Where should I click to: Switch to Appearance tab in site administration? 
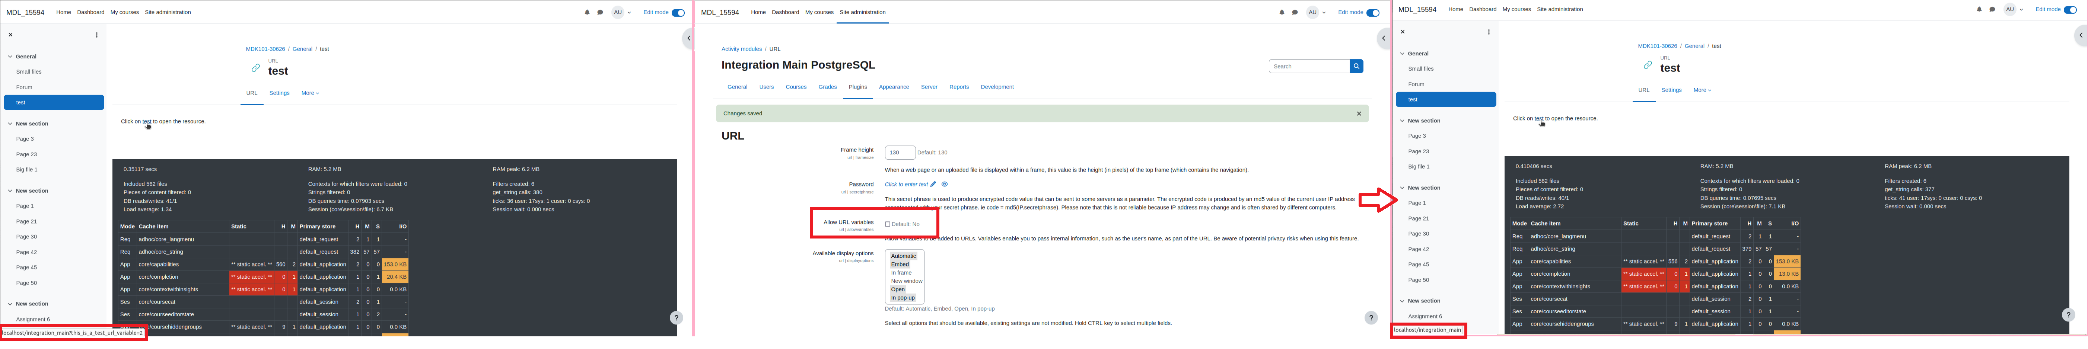[x=894, y=87]
